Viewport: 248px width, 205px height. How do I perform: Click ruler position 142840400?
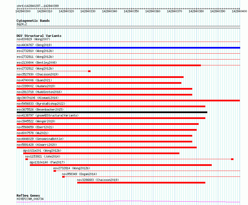[x=239, y=11]
